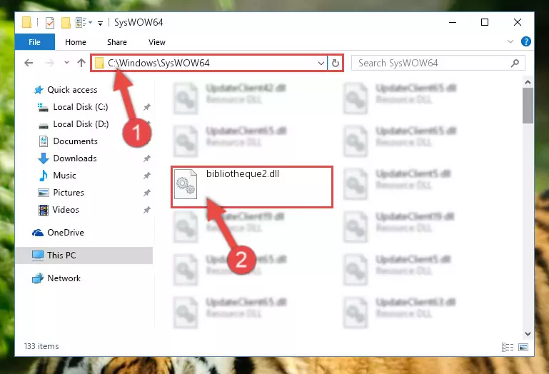The image size is (549, 374).
Task: Expand the ribbon with the chevron
Action: coord(510,41)
